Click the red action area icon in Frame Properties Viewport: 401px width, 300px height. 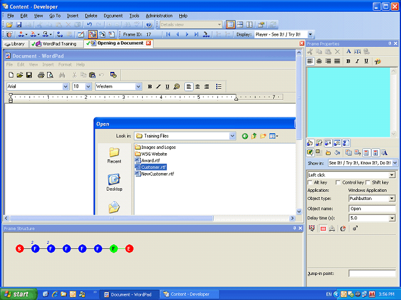click(x=323, y=229)
